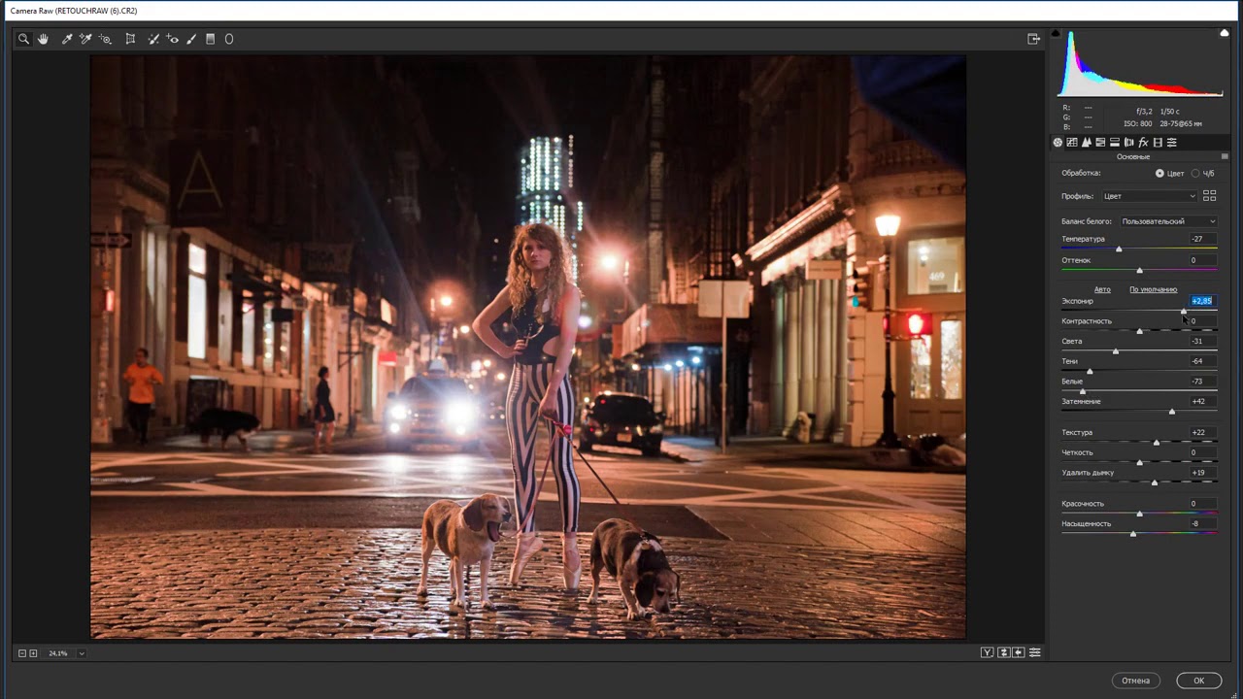The width and height of the screenshot is (1243, 699).
Task: Click the Экспонир slider handle
Action: pos(1184,311)
